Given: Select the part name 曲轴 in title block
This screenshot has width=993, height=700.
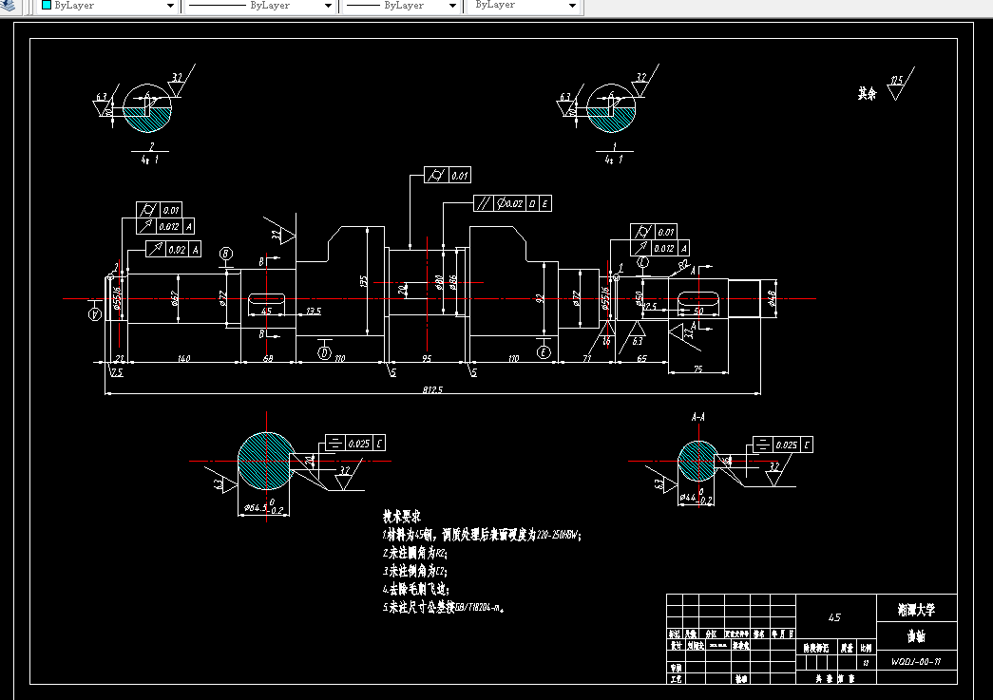Looking at the screenshot, I should point(916,636).
